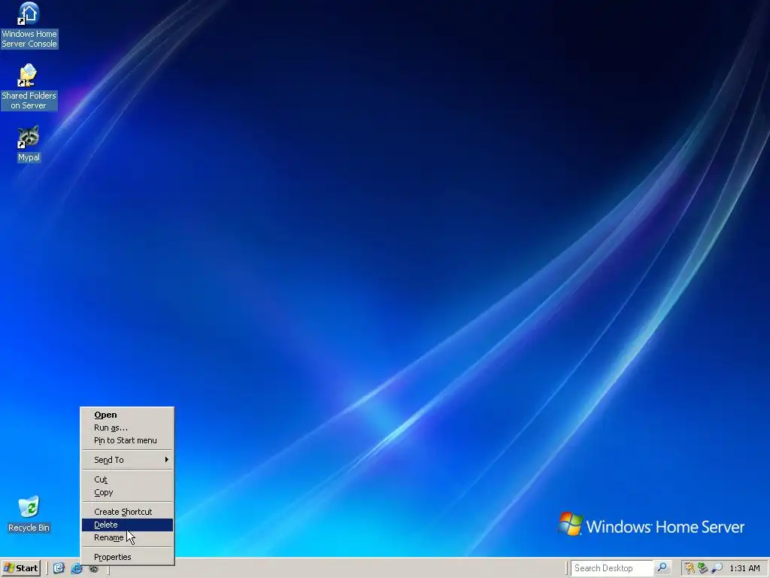
Task: Click the green Home Server tray icon
Action: [703, 568]
